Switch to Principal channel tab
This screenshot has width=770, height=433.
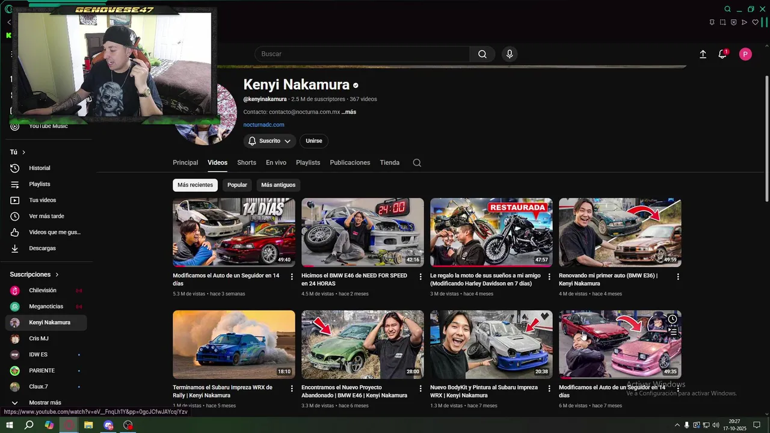[x=185, y=163]
